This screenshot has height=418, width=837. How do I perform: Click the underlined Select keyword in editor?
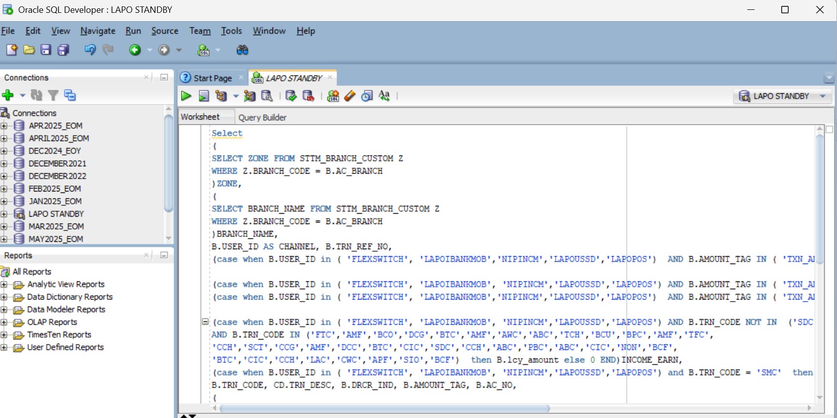click(x=227, y=133)
